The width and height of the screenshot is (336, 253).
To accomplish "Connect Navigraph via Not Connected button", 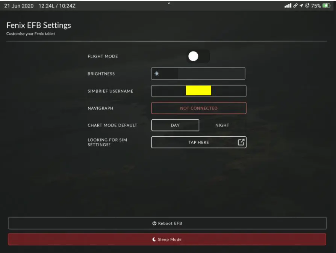I will [x=199, y=108].
